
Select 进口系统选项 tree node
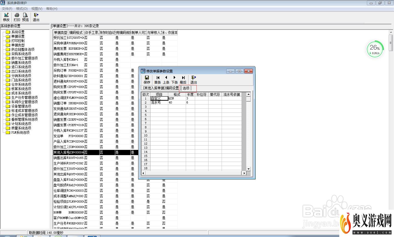click(x=21, y=67)
